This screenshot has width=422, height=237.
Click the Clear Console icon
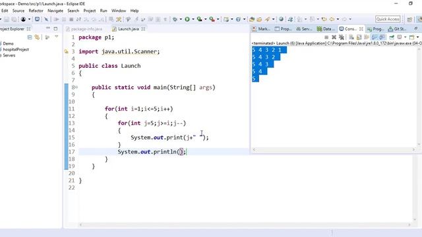point(351,37)
